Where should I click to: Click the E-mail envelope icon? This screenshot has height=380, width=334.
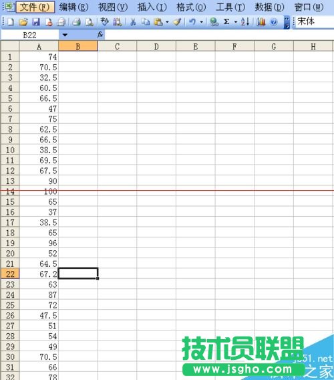(x=61, y=22)
